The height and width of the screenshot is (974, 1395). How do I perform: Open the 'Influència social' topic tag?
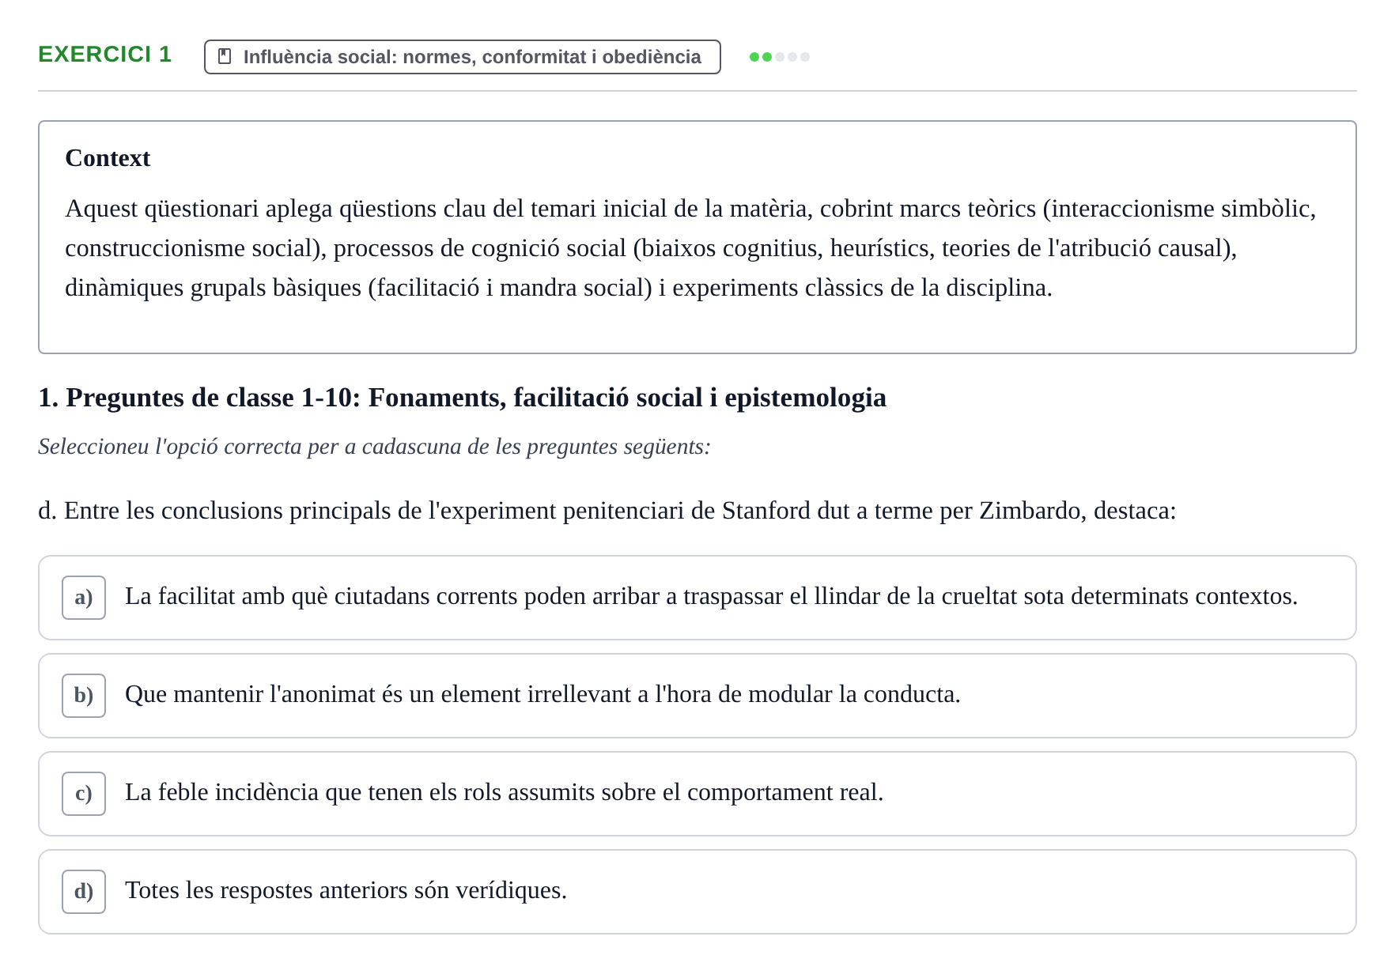(x=463, y=57)
